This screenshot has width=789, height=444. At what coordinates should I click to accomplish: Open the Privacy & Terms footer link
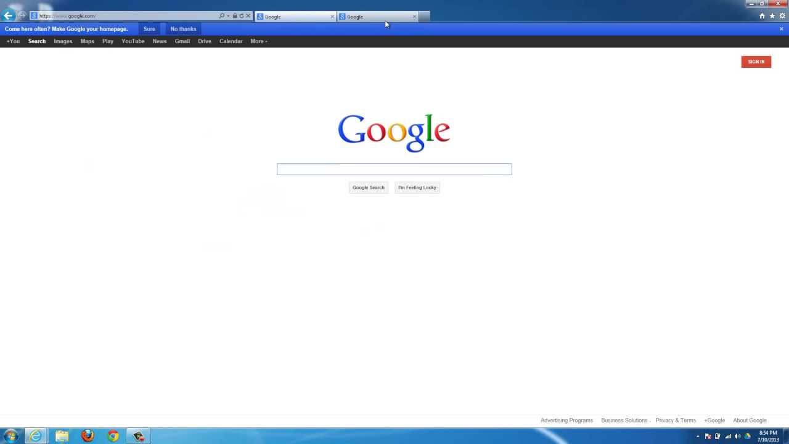tap(676, 421)
